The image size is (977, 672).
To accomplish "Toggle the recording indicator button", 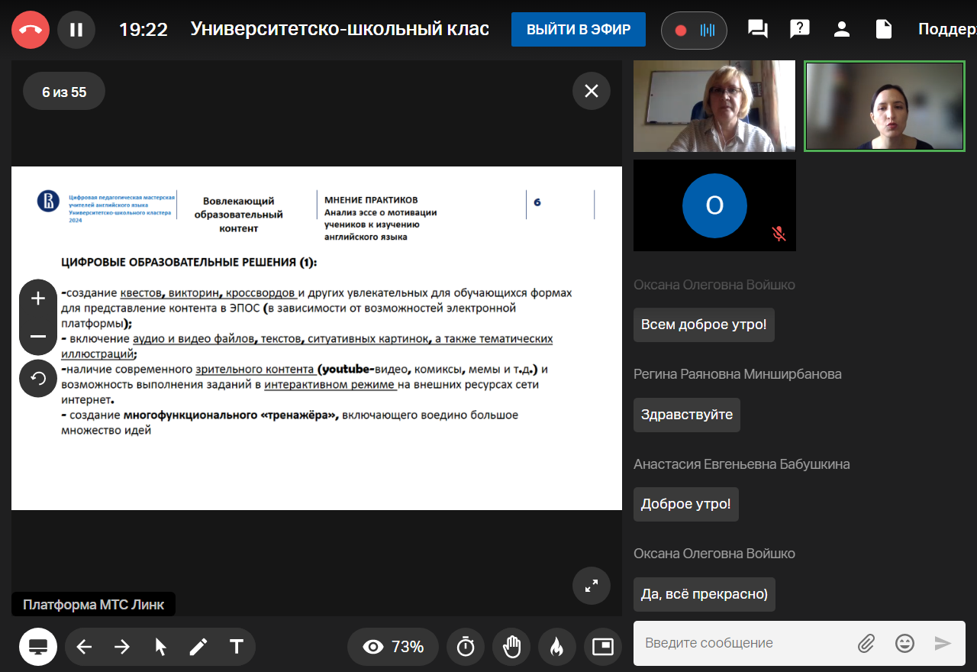I will pos(693,31).
